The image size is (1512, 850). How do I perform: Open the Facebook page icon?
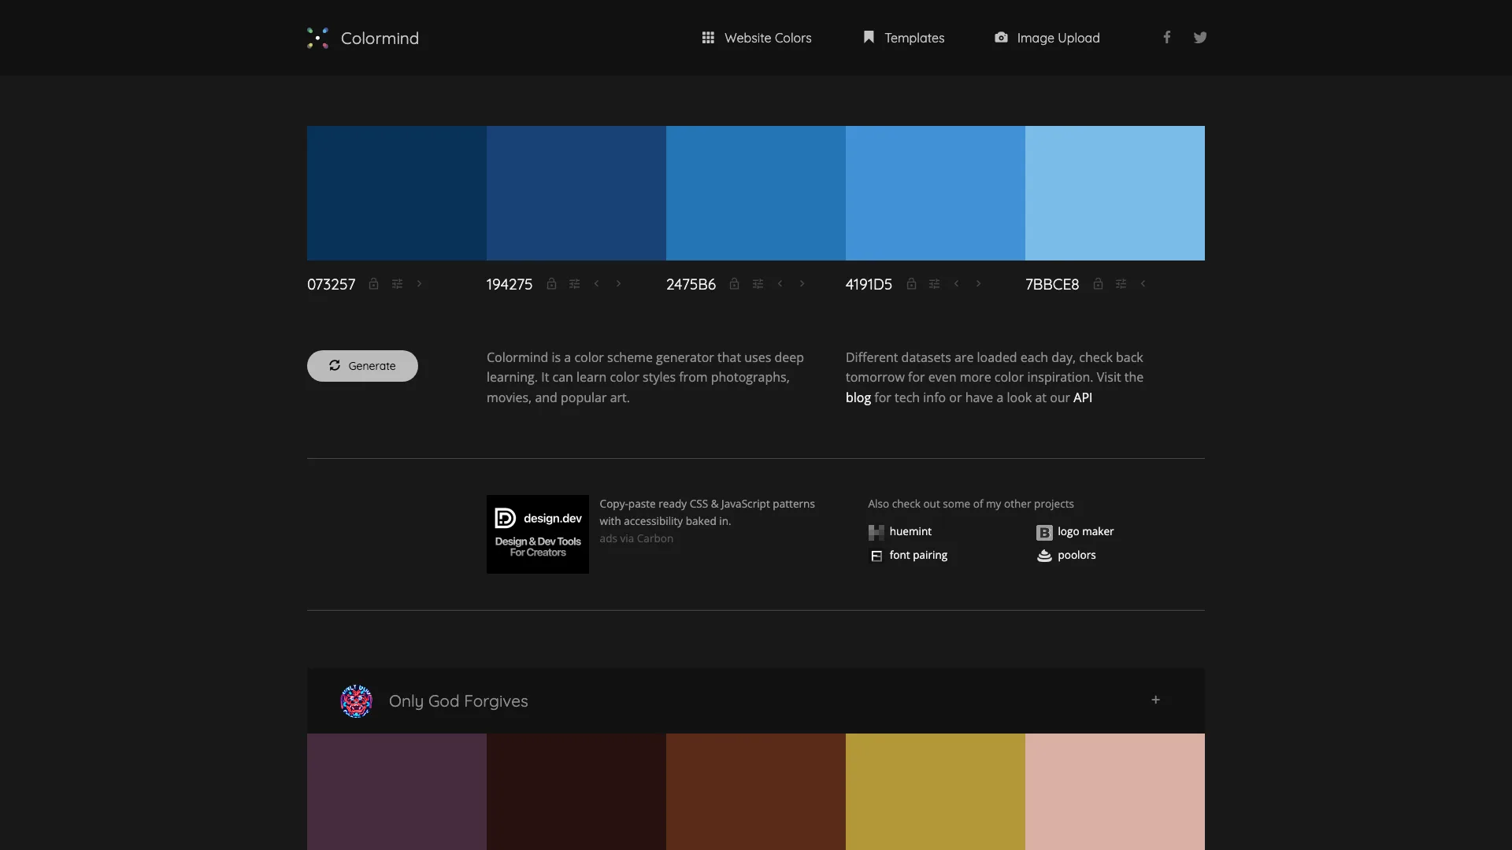pyautogui.click(x=1167, y=37)
